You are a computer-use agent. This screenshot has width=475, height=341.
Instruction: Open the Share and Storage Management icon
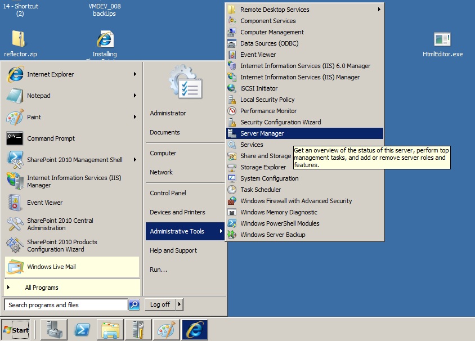(x=232, y=156)
